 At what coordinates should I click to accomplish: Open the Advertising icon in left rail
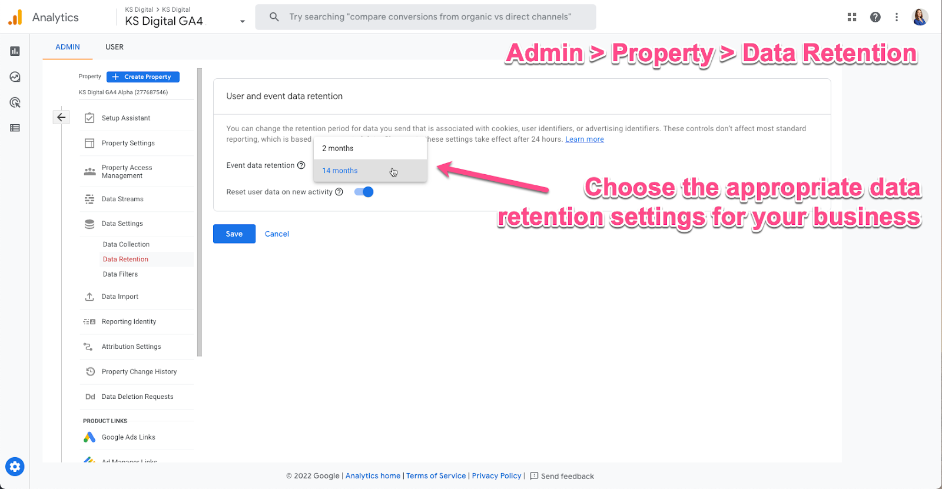click(x=15, y=102)
